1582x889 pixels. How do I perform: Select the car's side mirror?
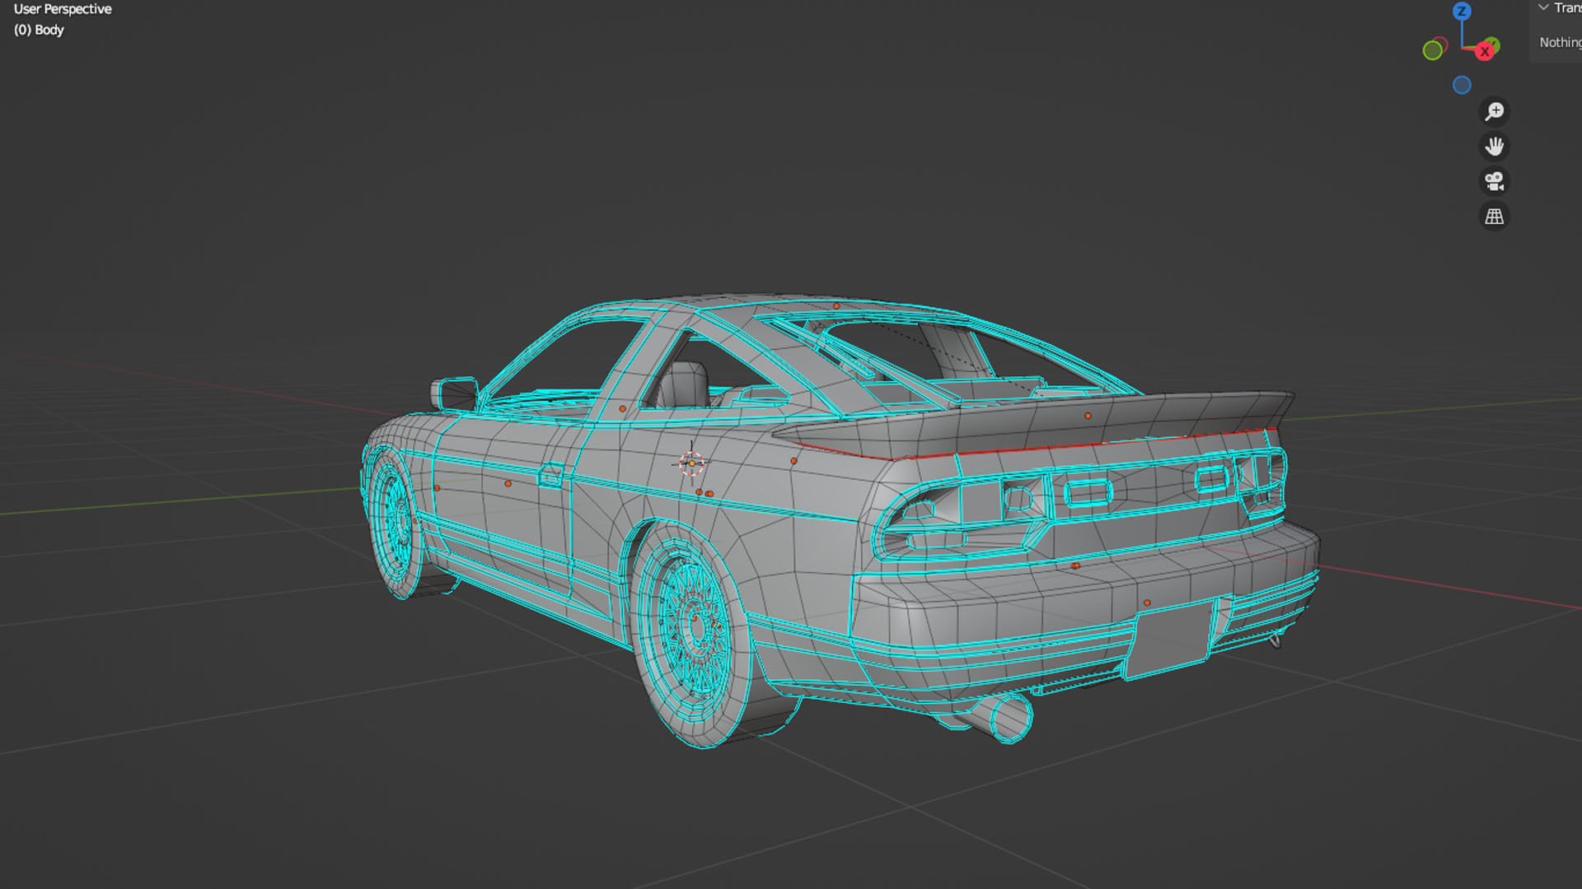tap(454, 393)
